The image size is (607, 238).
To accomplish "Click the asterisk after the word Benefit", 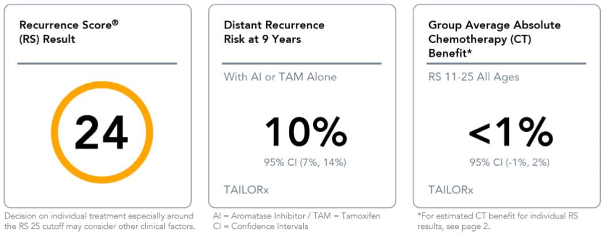I will pyautogui.click(x=471, y=53).
